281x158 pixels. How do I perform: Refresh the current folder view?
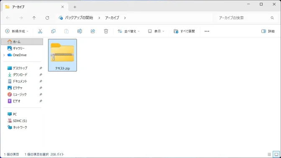[x=47, y=18]
